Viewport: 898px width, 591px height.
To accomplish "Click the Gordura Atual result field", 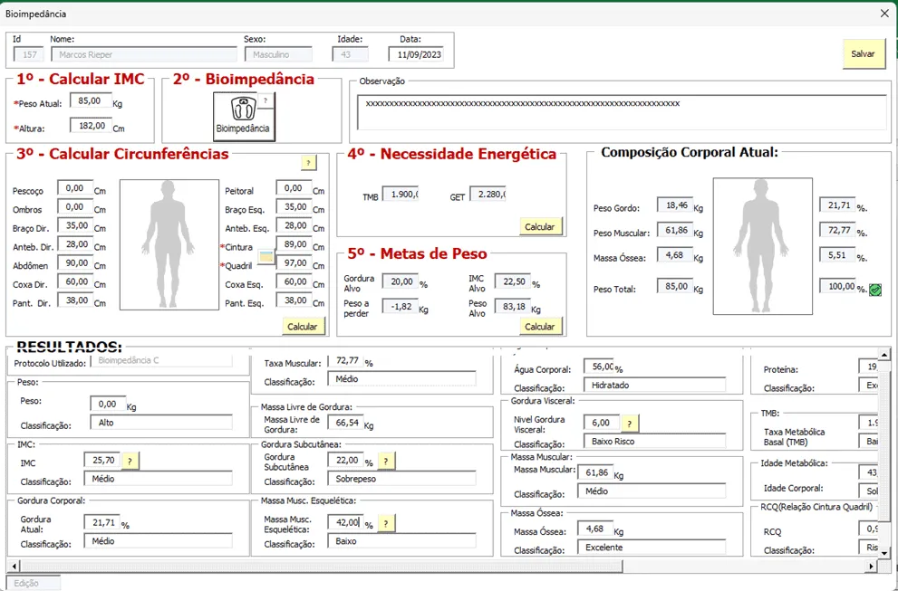I will [x=101, y=522].
